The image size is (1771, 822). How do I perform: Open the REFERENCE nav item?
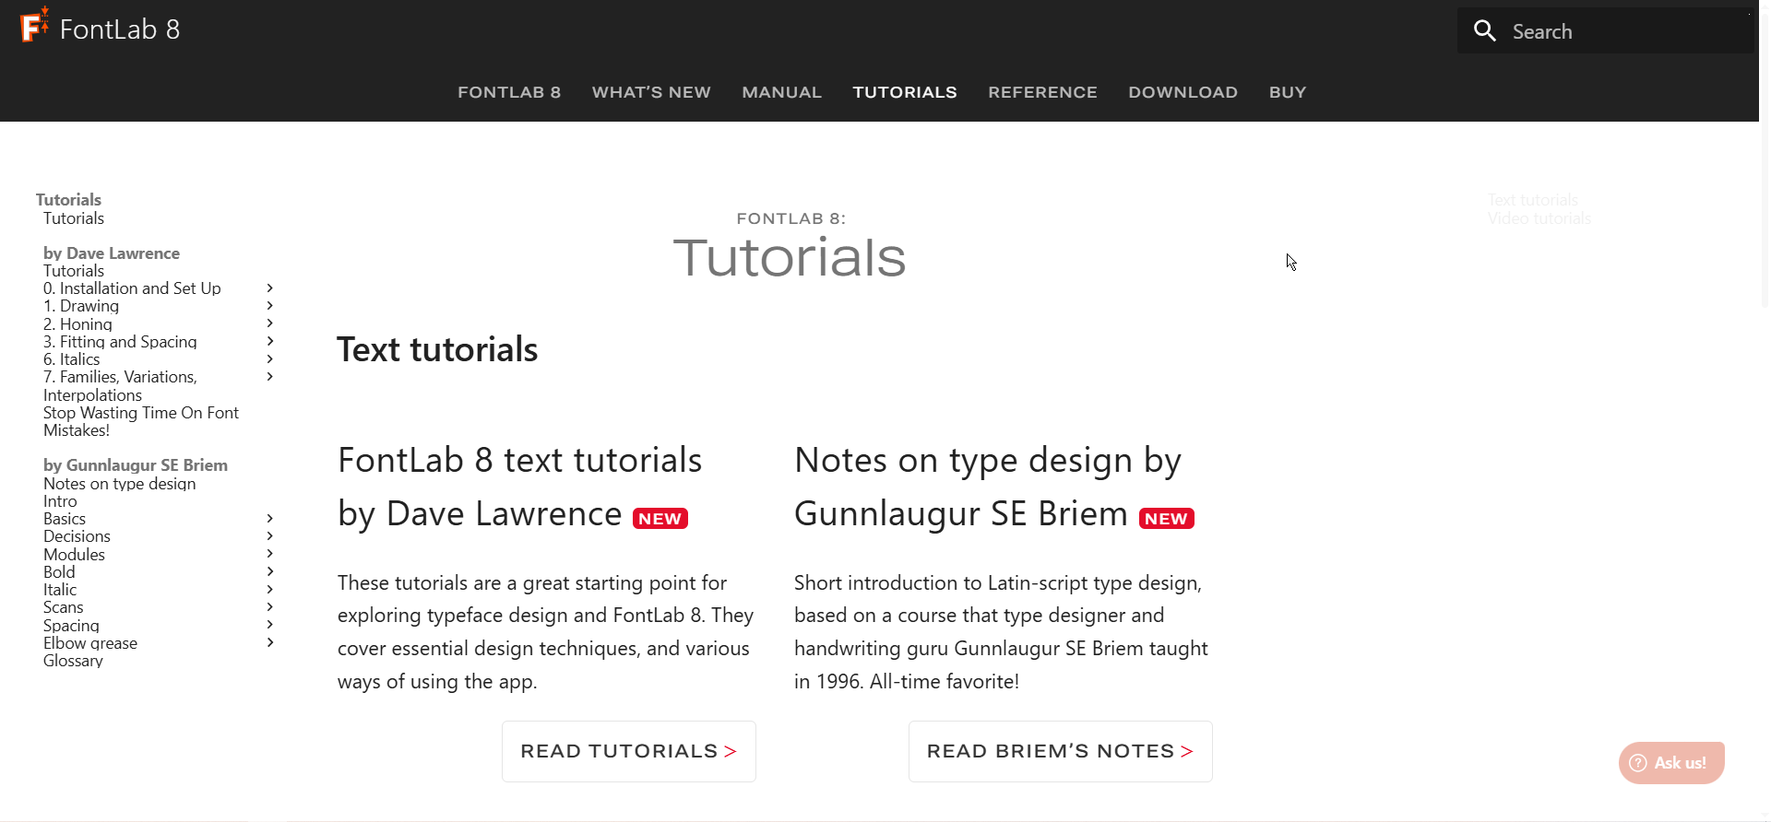coord(1042,92)
